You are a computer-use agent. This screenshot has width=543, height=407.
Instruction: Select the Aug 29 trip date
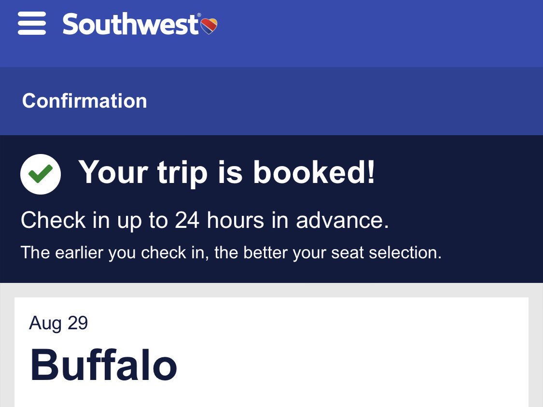pyautogui.click(x=58, y=323)
